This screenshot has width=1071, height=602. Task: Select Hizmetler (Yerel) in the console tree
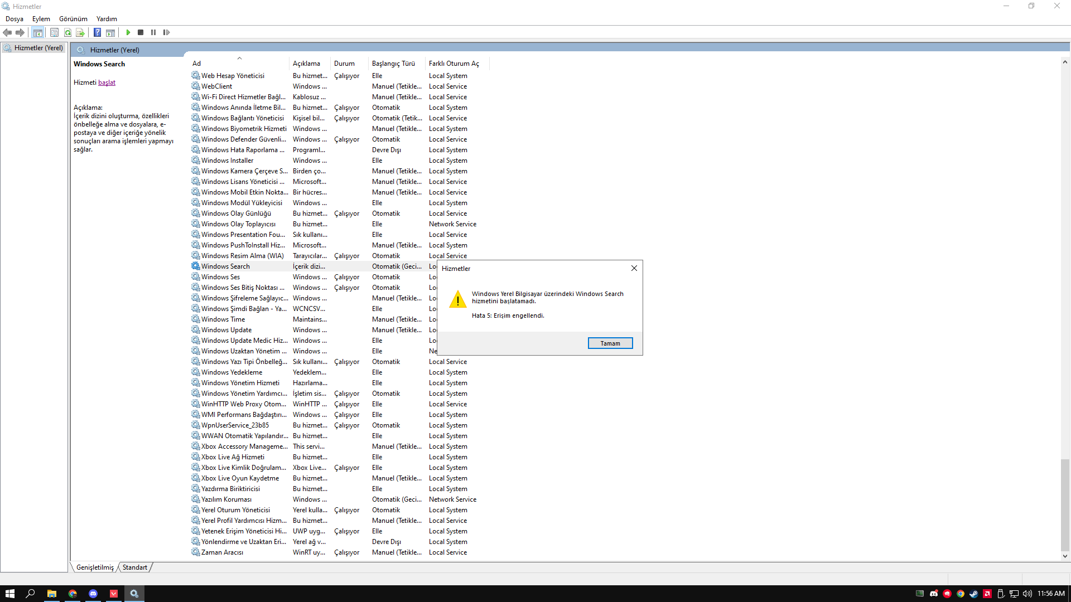(38, 48)
